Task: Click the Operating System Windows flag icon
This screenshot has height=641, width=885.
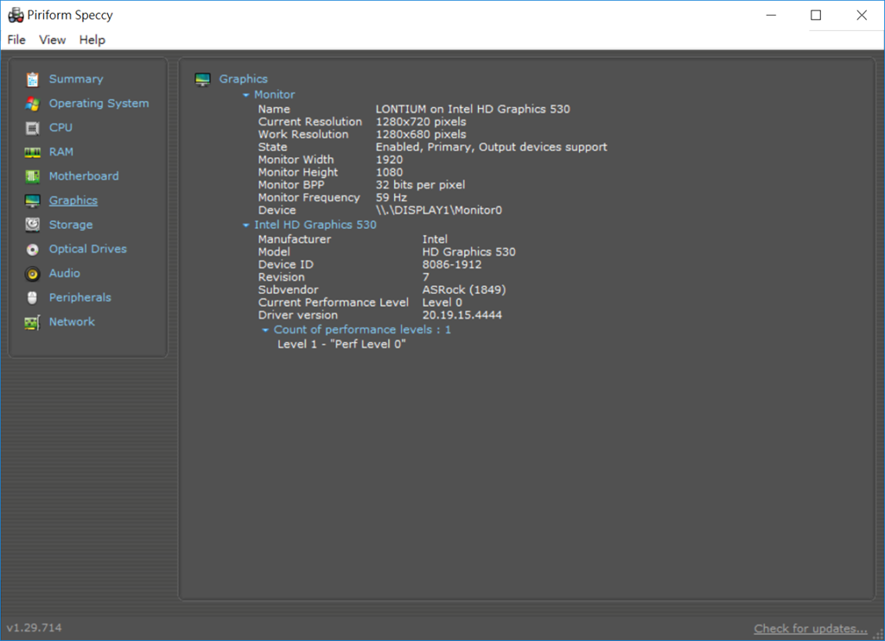Action: coord(33,104)
